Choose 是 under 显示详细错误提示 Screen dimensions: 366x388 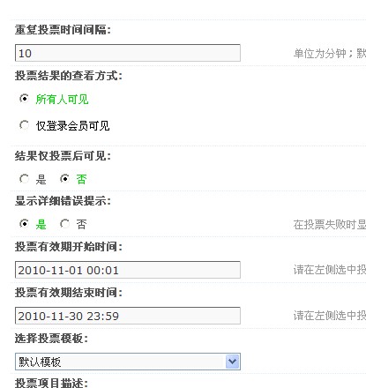pos(24,224)
